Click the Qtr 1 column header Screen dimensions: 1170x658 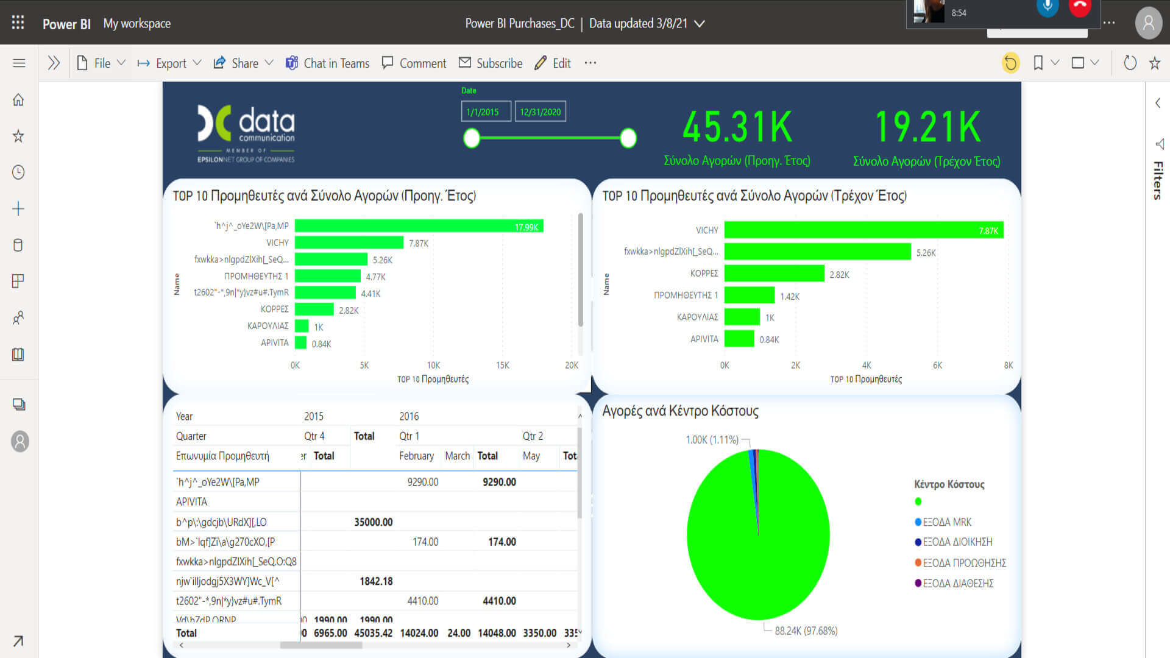pyautogui.click(x=409, y=436)
